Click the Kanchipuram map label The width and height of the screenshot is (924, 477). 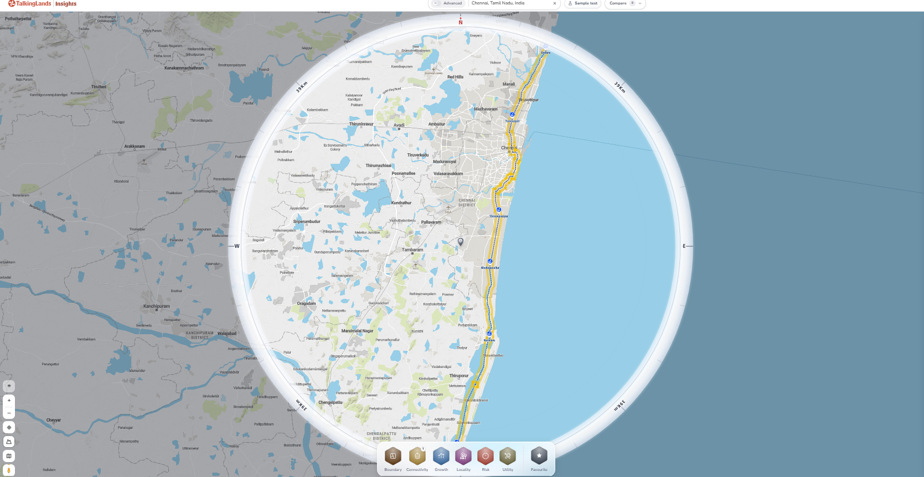click(x=157, y=306)
